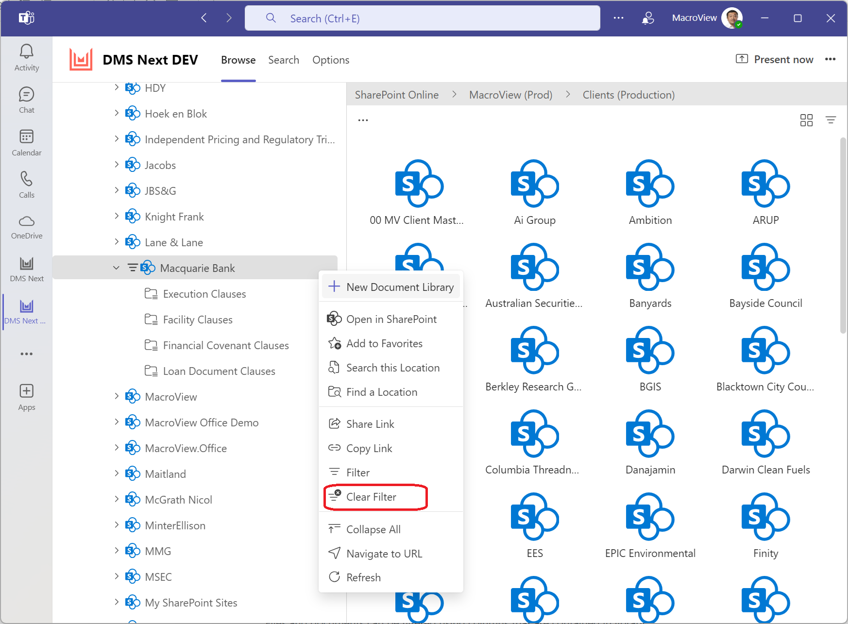Go back using the navigation arrow
This screenshot has width=848, height=624.
204,18
